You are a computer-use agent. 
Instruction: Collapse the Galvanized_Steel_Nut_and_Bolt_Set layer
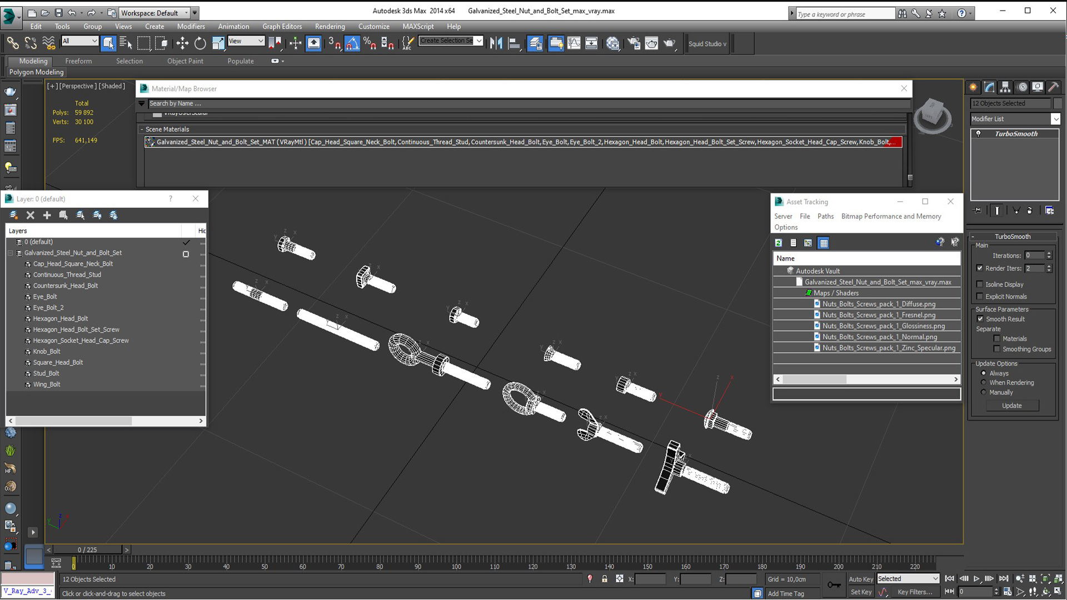click(10, 253)
